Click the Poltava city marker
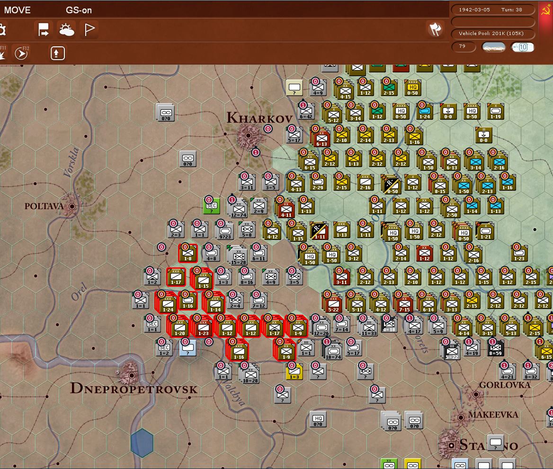The height and width of the screenshot is (469, 553). click(72, 206)
